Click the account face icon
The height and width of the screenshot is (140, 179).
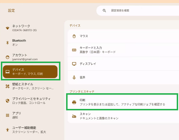[x=7, y=57]
